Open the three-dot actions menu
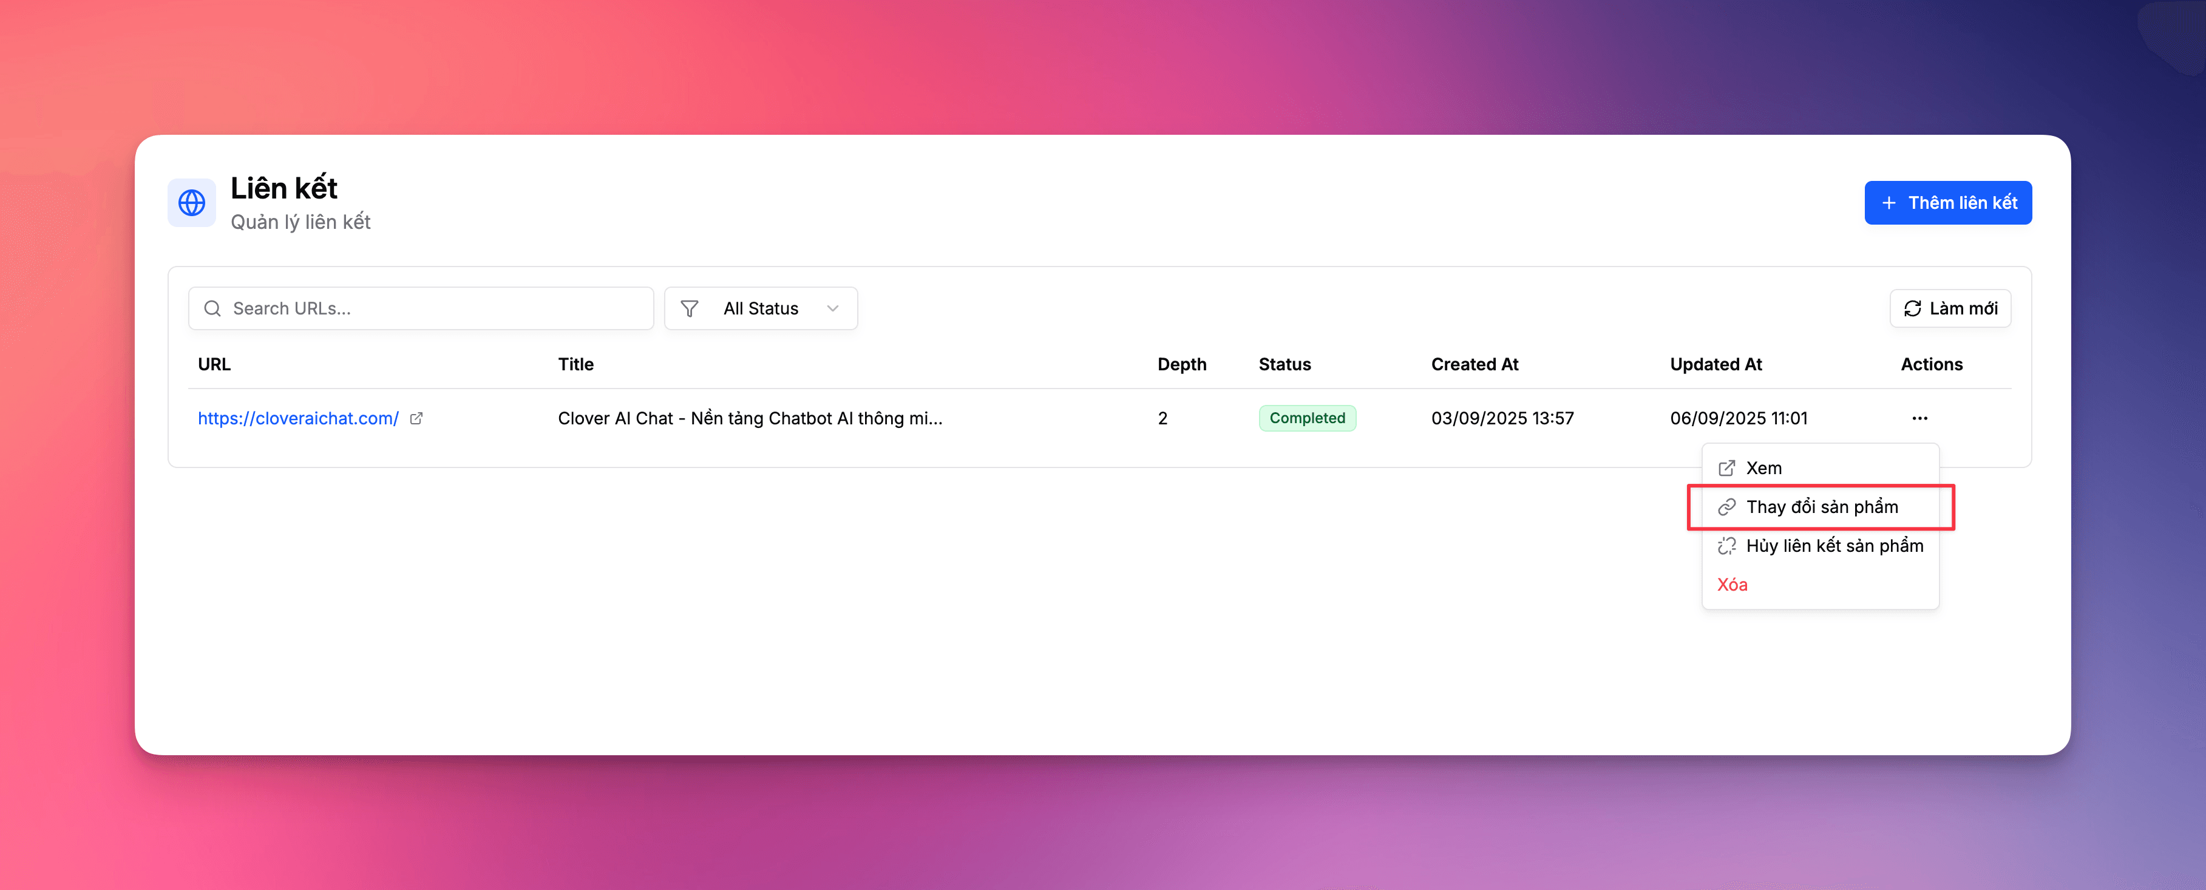The width and height of the screenshot is (2206, 890). point(1919,418)
